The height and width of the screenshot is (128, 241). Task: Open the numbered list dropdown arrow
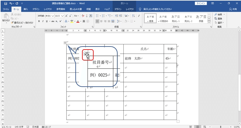[x=106, y=16]
